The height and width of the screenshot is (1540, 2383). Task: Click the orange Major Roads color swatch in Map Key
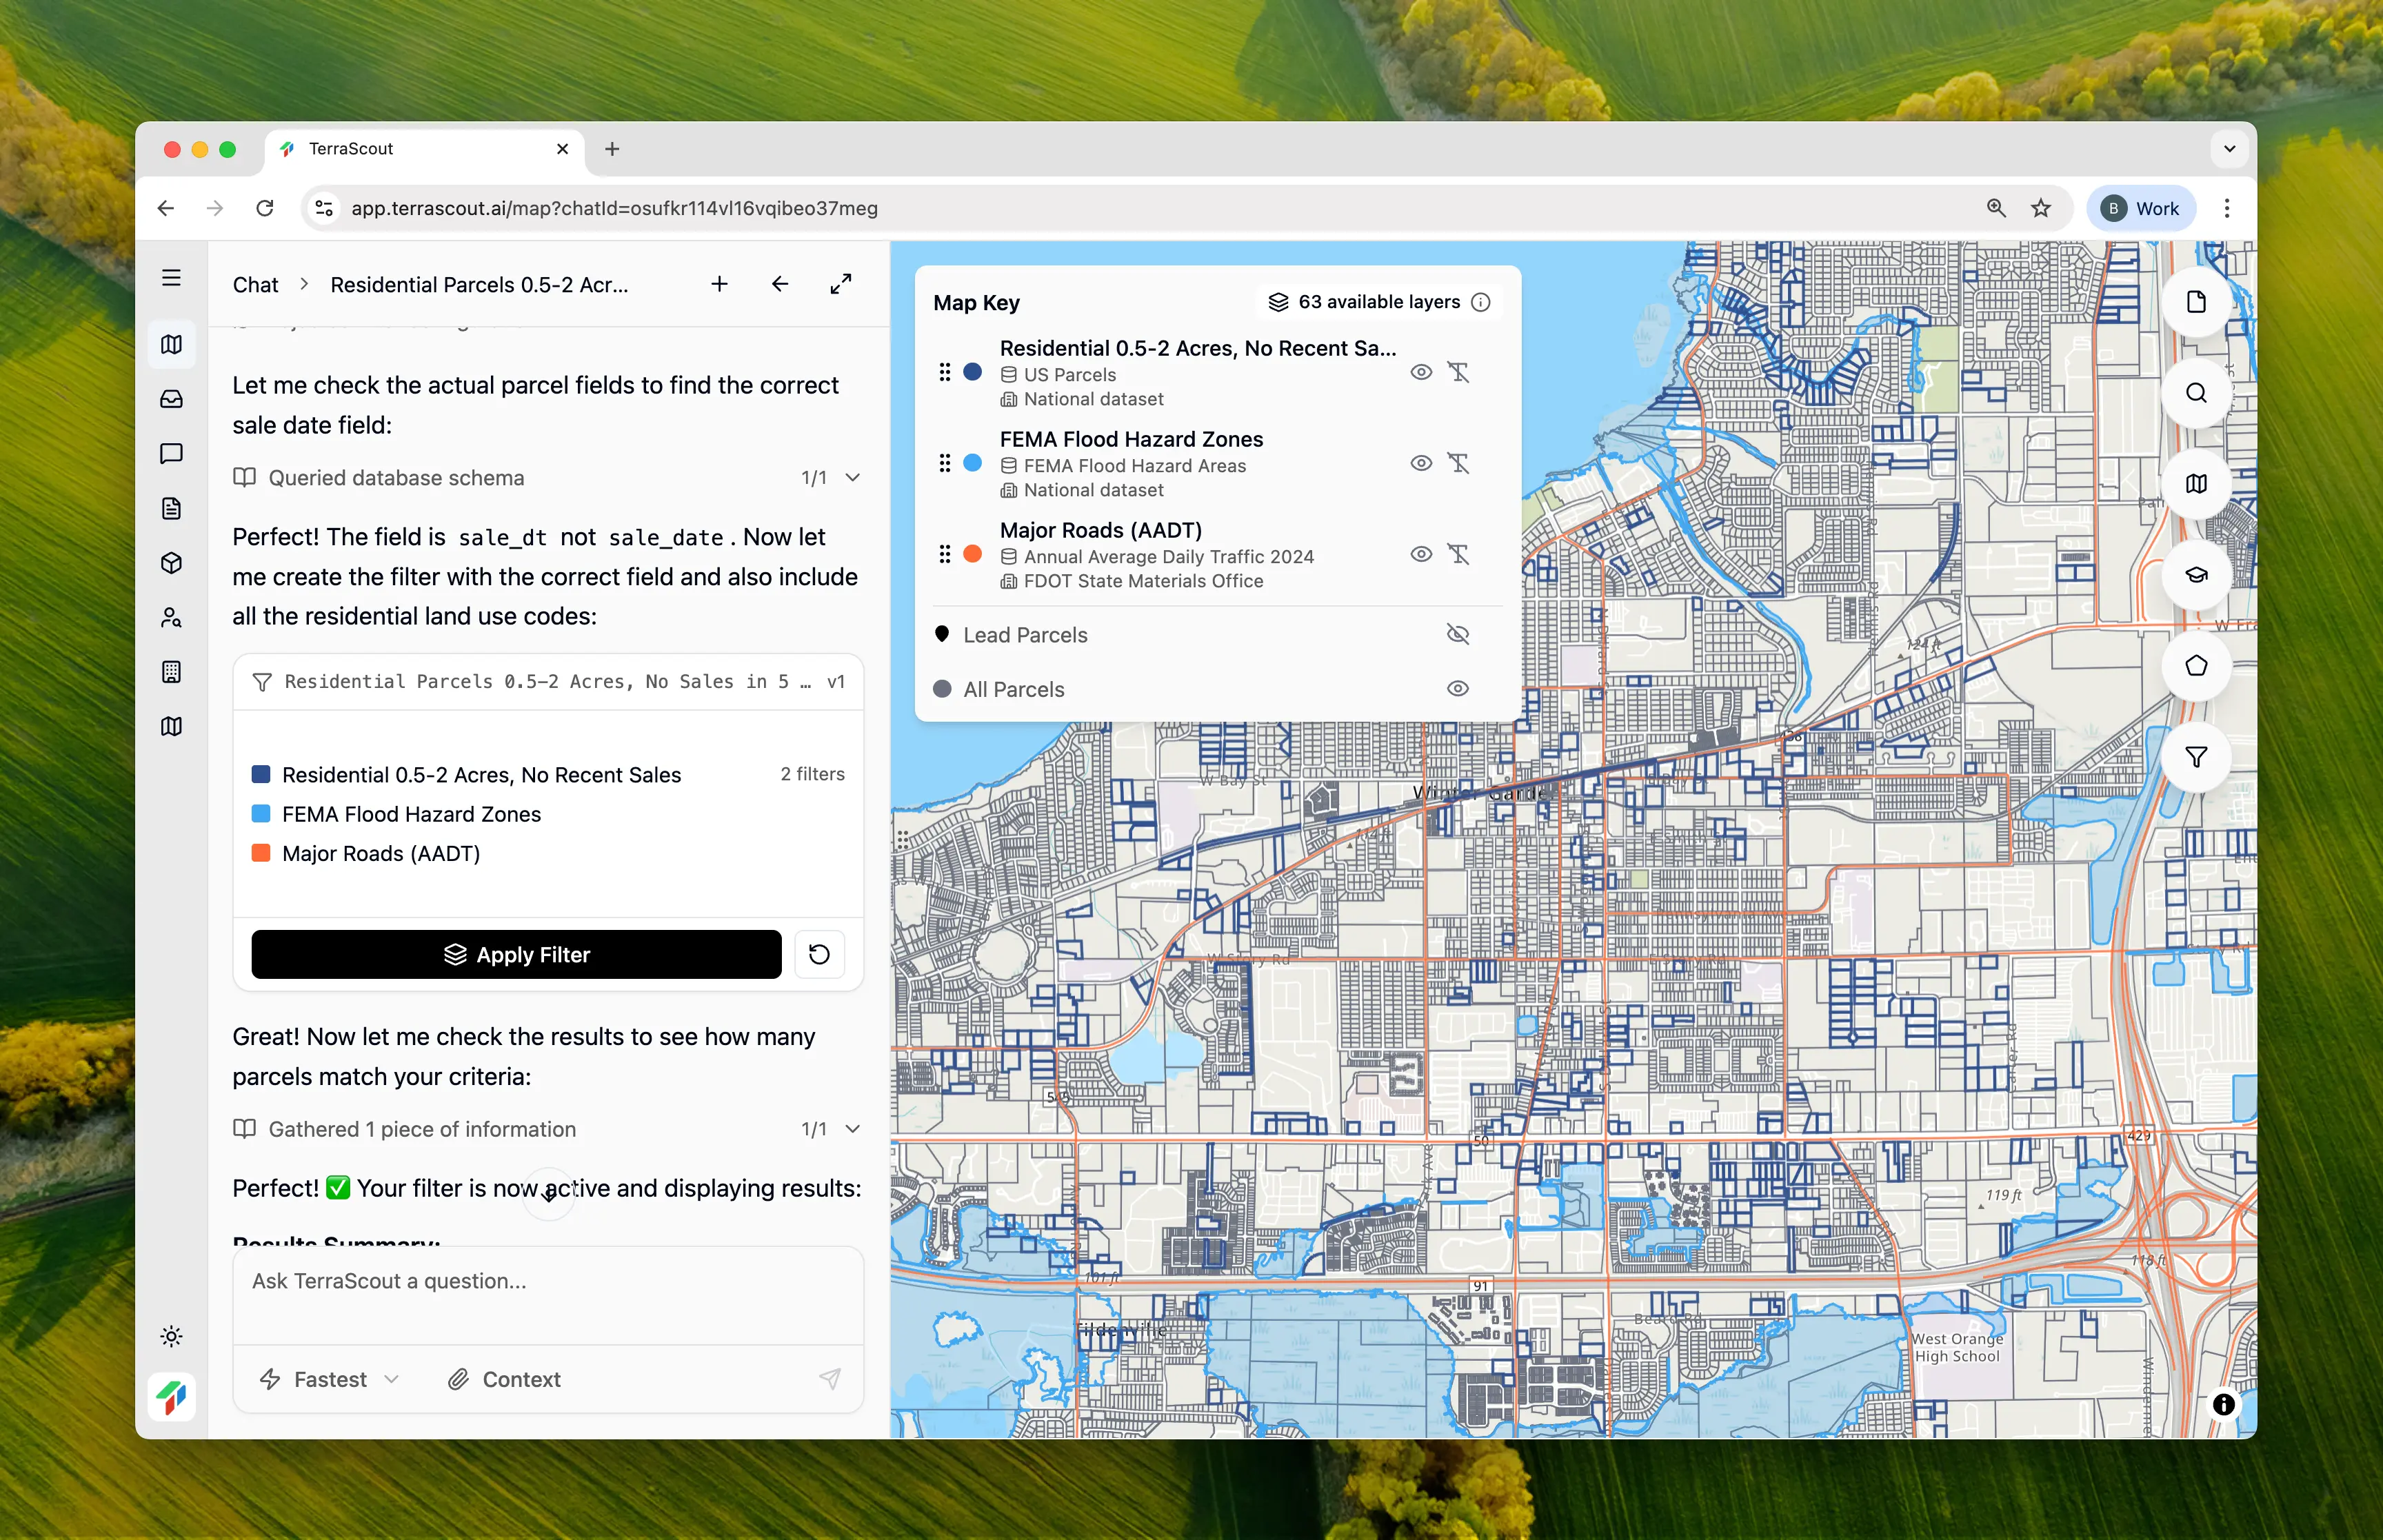coord(972,554)
